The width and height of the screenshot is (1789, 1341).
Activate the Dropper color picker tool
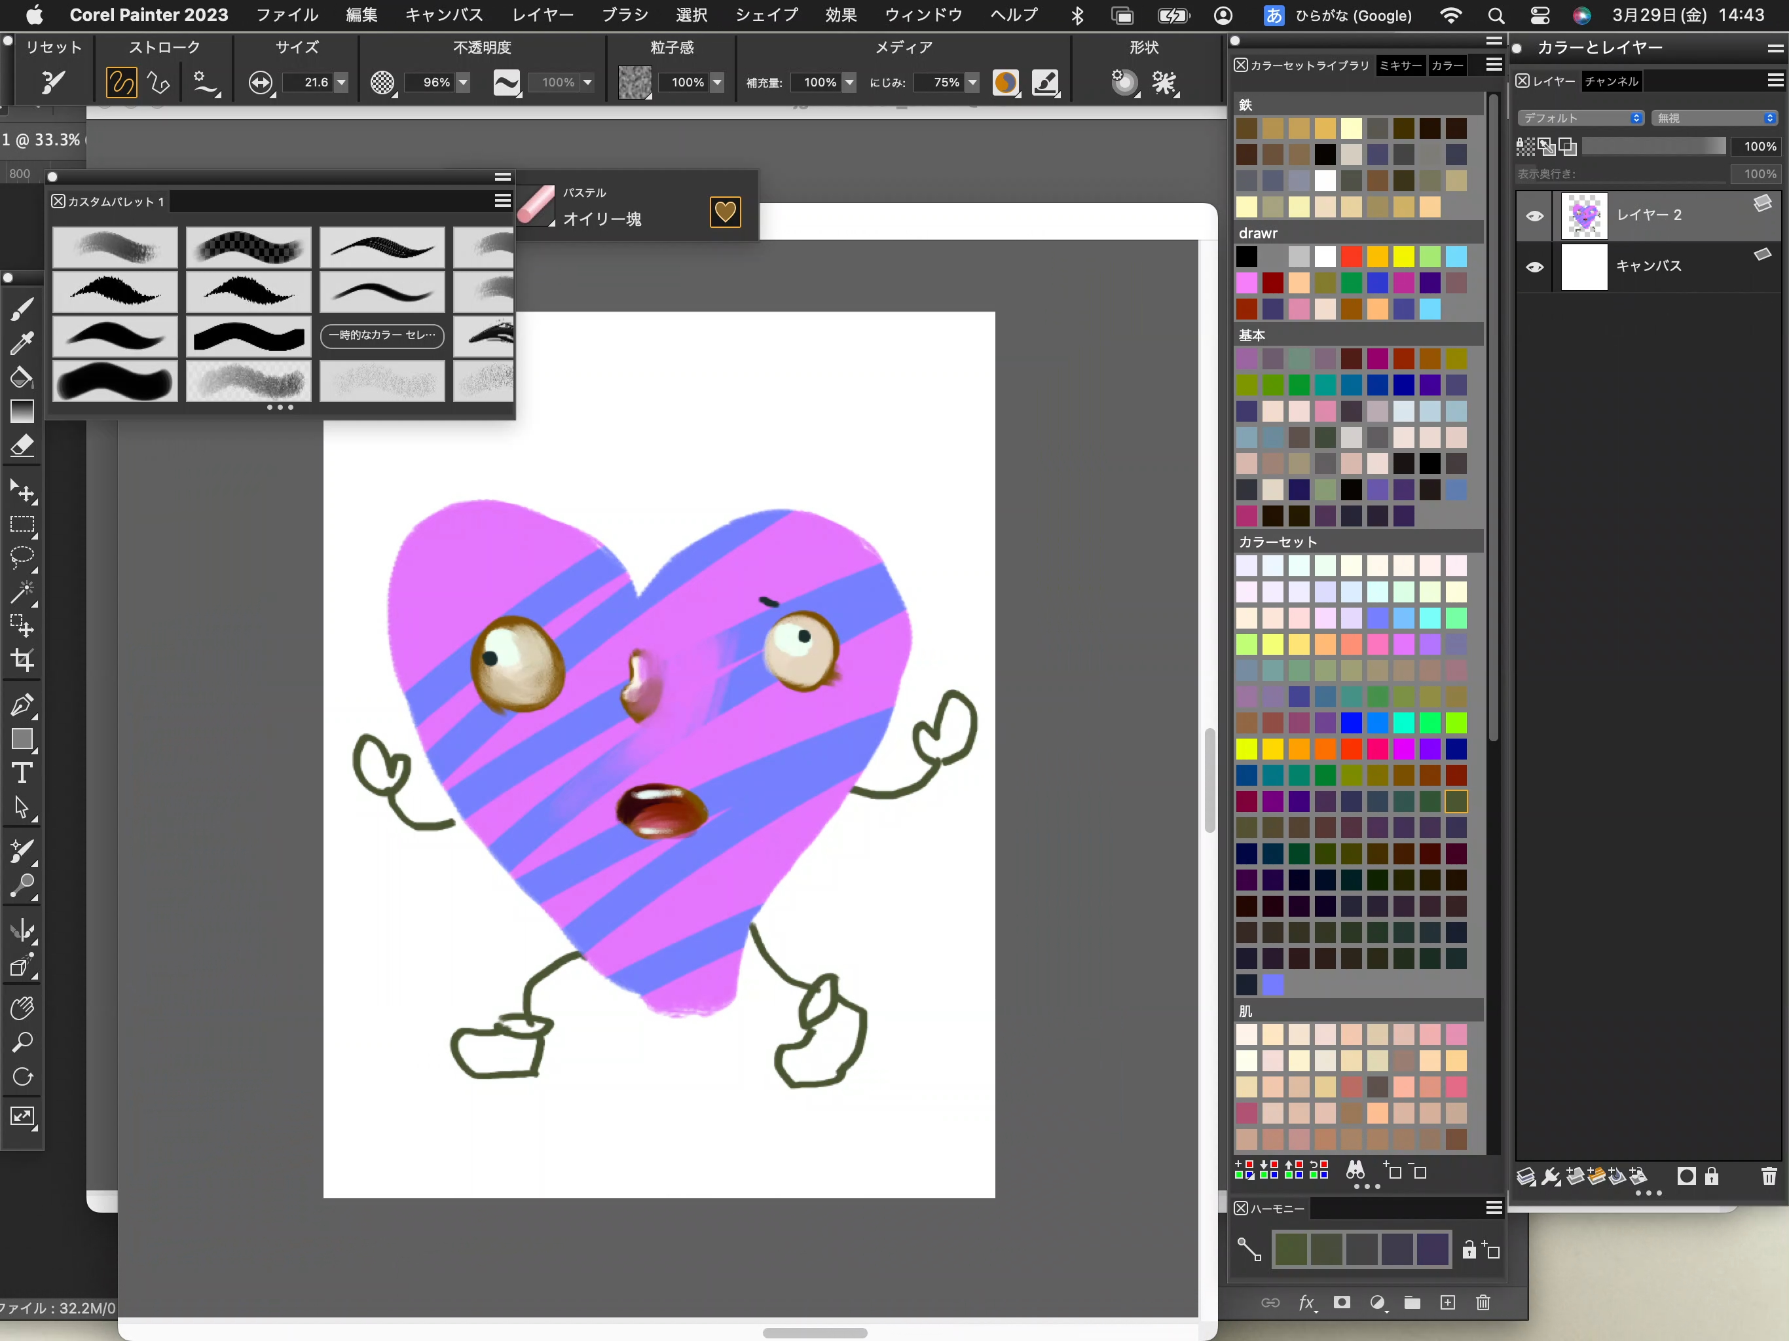(x=22, y=342)
